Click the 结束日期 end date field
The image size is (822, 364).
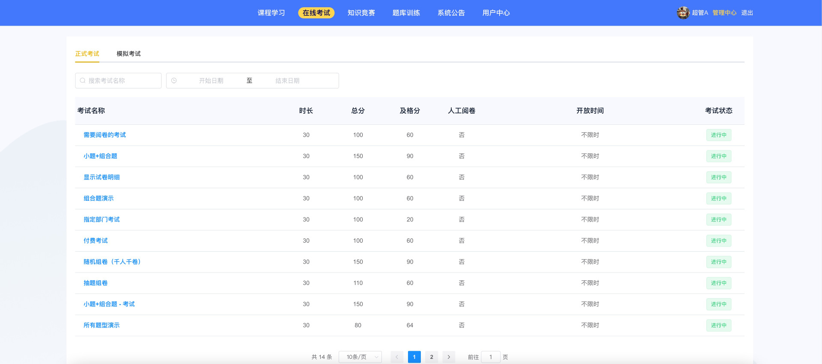287,80
